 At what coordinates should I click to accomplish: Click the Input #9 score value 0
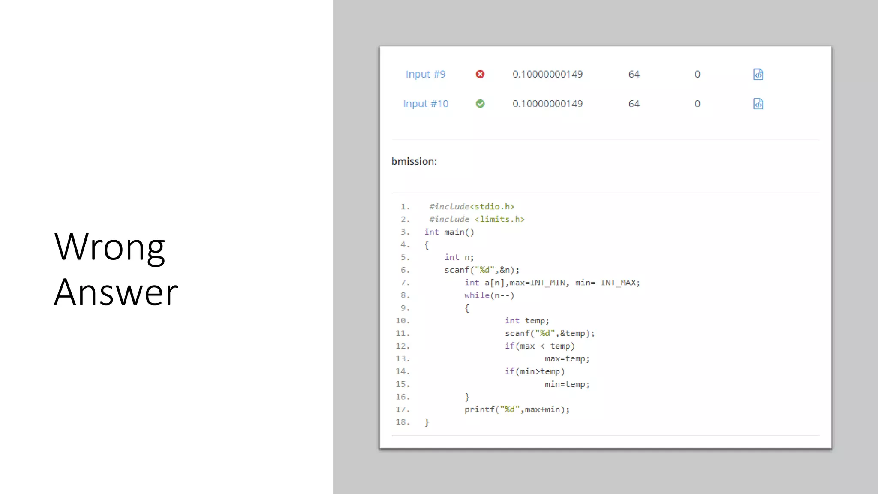point(697,74)
